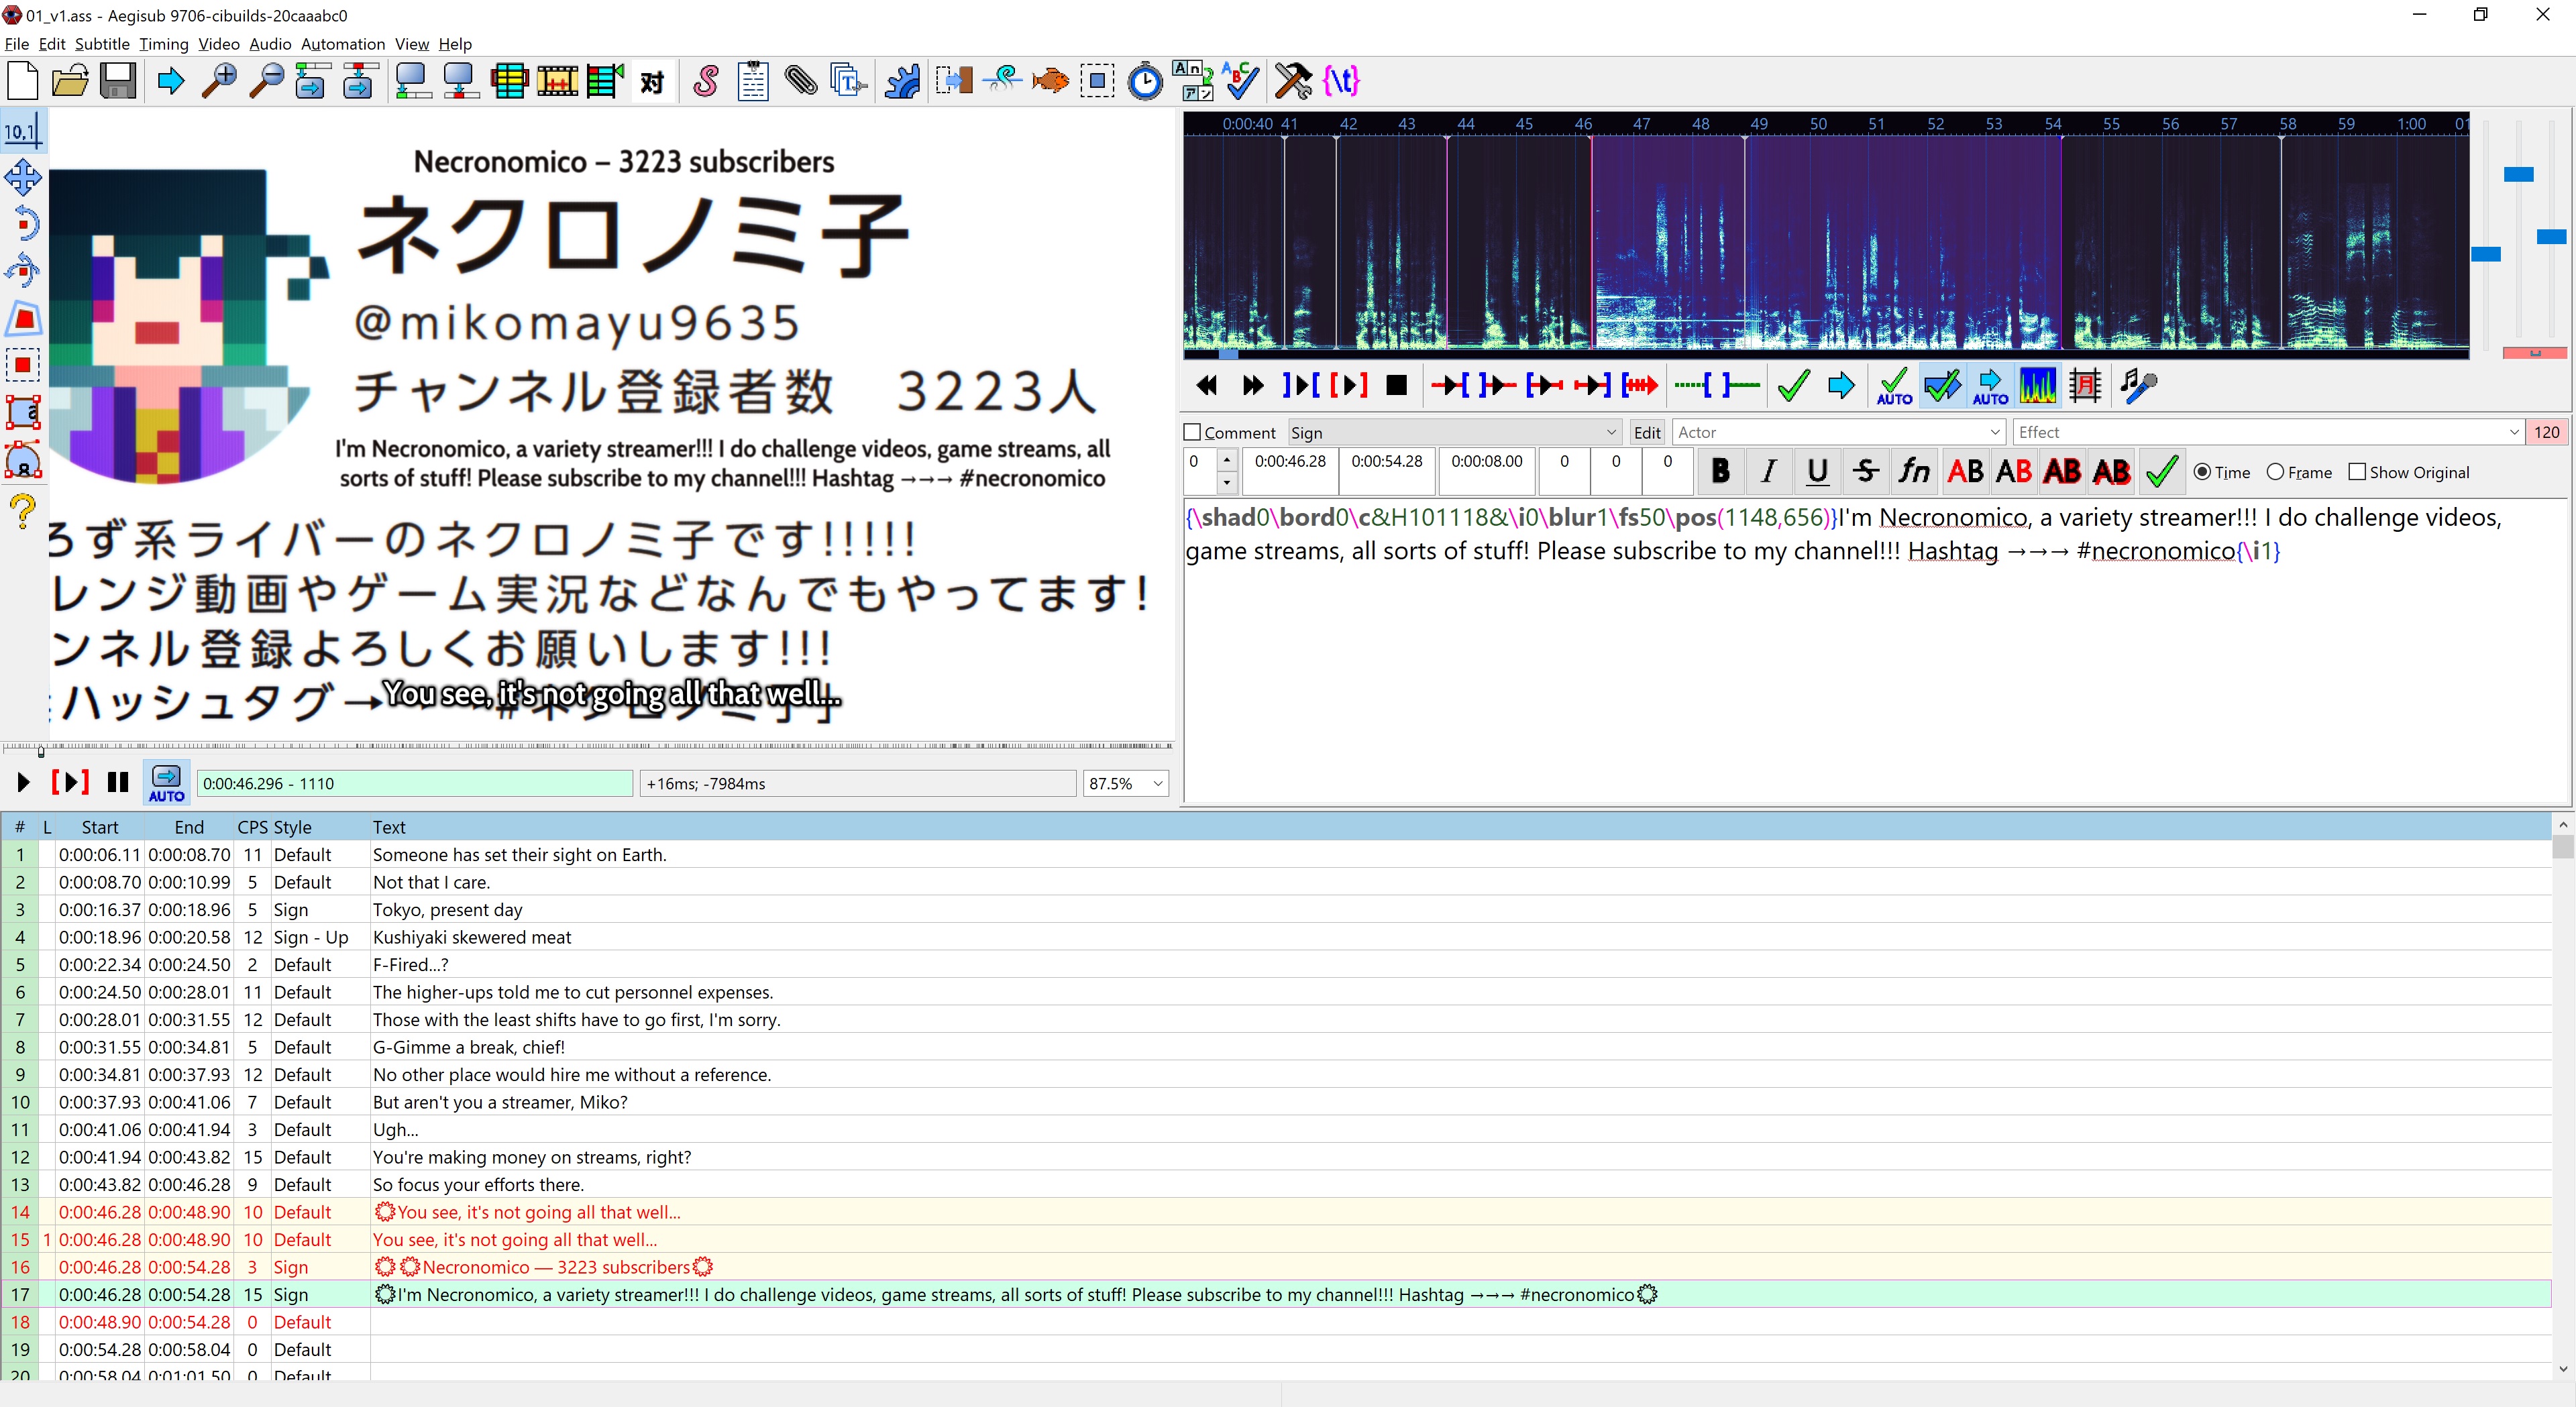
Task: Click the CPS column header
Action: tap(252, 827)
